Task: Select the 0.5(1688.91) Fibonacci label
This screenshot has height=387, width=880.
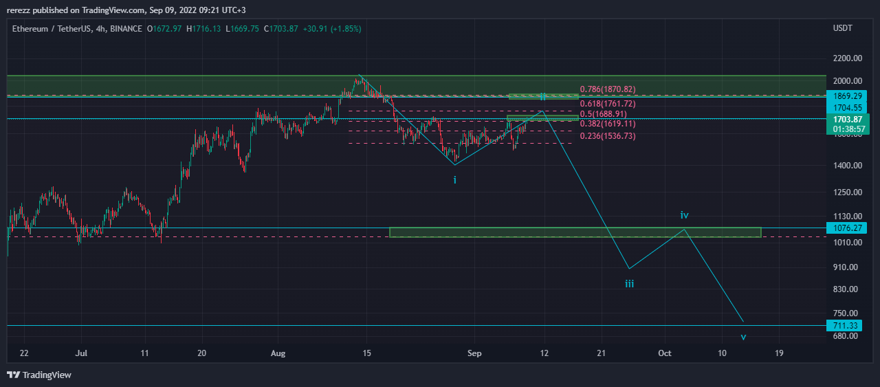Action: click(603, 114)
